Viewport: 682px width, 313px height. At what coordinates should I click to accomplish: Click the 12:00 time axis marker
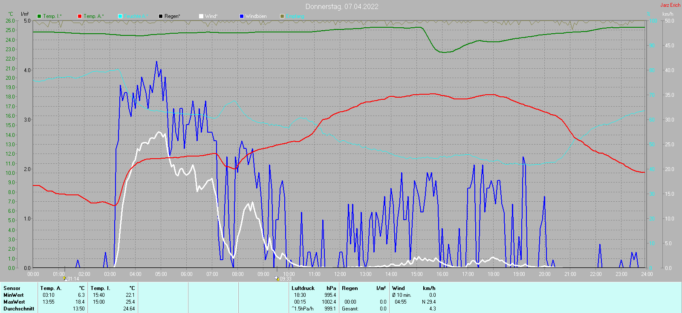tap(340, 274)
